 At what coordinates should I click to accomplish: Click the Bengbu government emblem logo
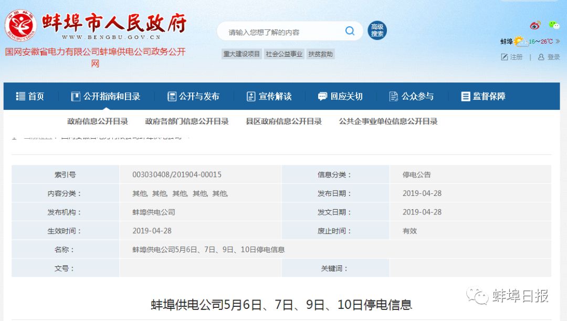pos(20,25)
